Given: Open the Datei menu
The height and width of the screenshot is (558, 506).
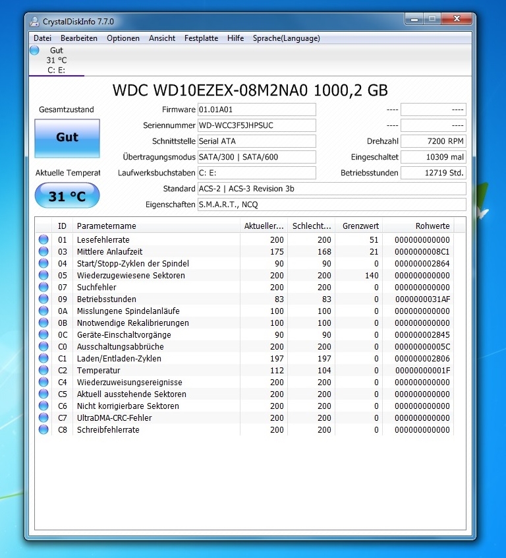Looking at the screenshot, I should click(42, 38).
